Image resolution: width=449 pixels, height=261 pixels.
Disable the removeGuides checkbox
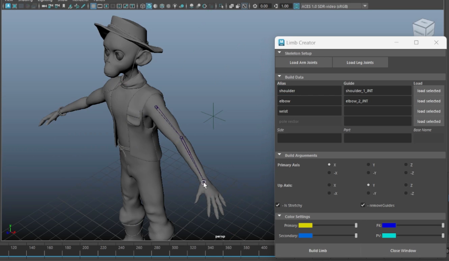363,205
